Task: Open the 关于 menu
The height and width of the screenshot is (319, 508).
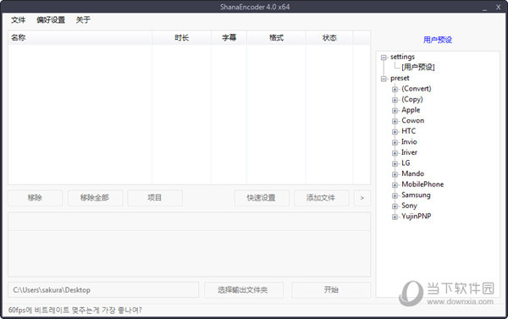Action: tap(83, 20)
